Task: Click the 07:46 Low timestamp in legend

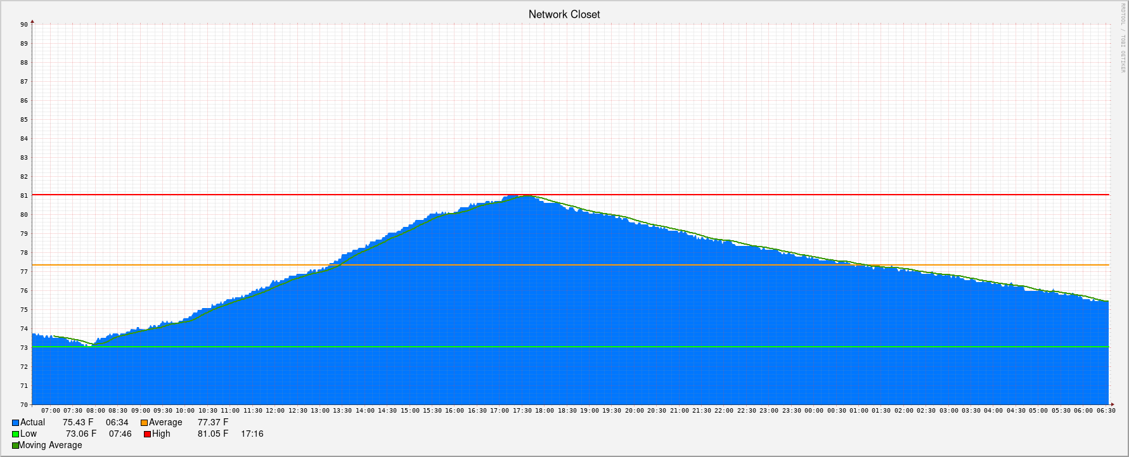Action: [120, 434]
